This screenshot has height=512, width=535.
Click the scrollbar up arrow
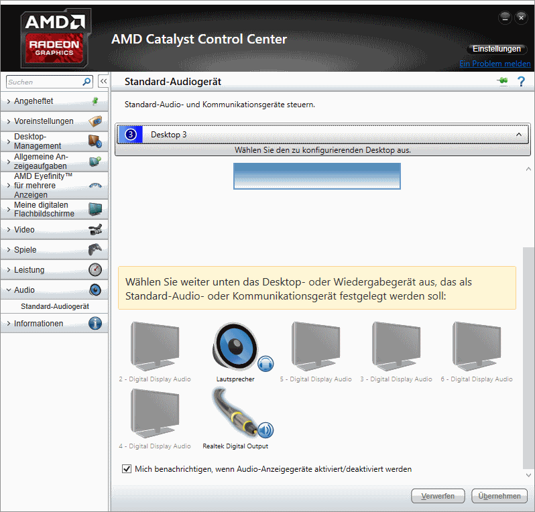528,169
